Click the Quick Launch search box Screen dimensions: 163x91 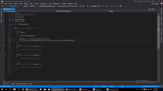click(144, 1)
